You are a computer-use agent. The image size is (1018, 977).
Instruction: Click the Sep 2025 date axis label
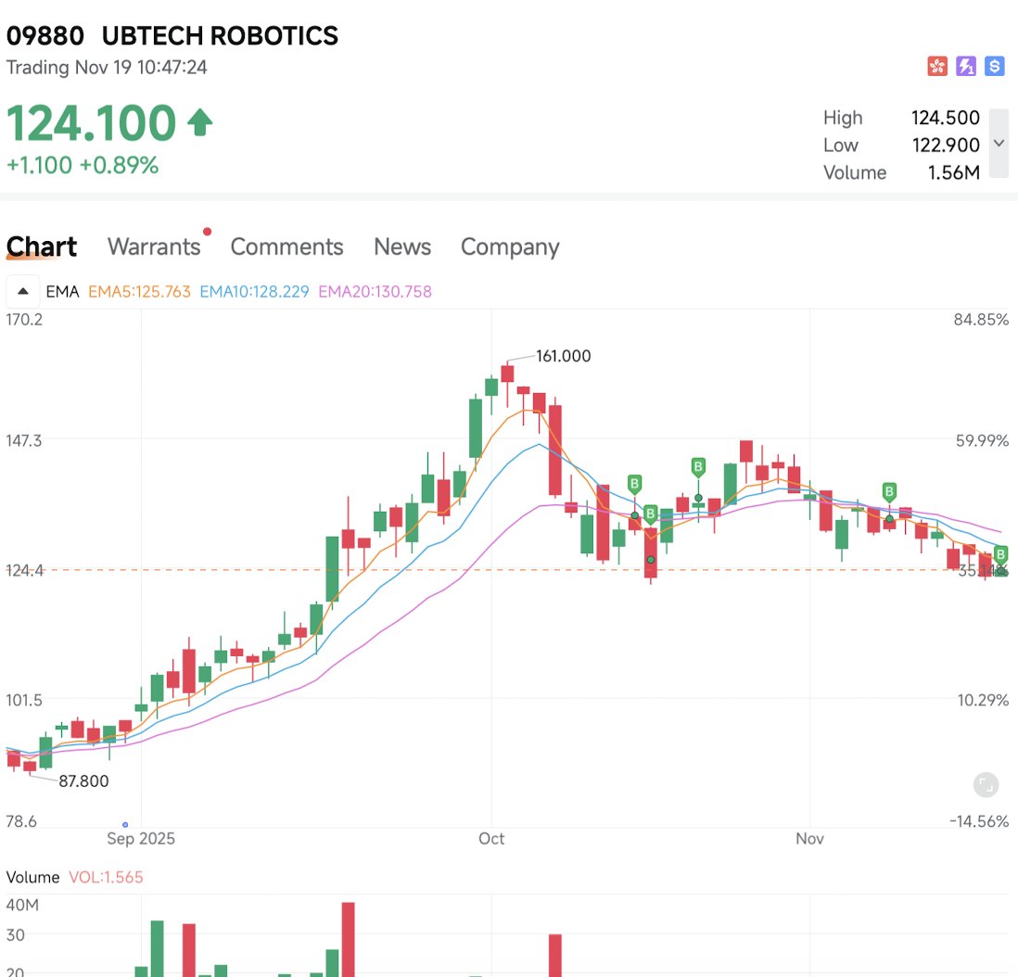coord(141,839)
